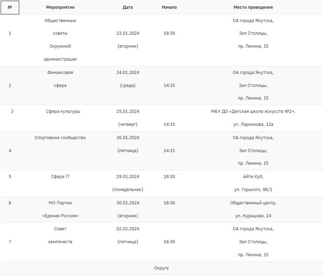
Task: Select the date 29.01.2024
Action: coord(128,177)
